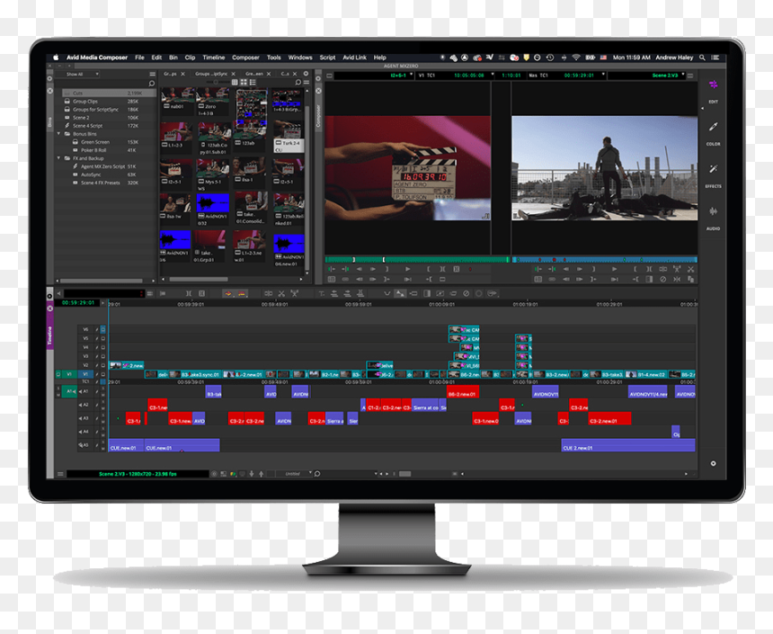Open the Color workspace eyedropper icon

click(713, 127)
